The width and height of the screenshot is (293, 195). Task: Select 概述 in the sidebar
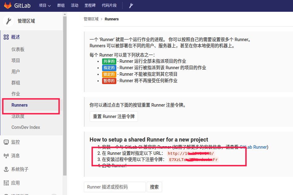(15, 37)
